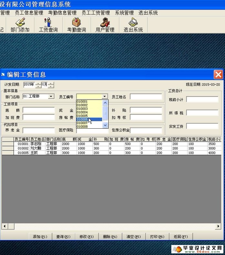Image resolution: width=225 pixels, height=255 pixels.
Task: Select 010008 in the employee list
Action: [x=89, y=126]
